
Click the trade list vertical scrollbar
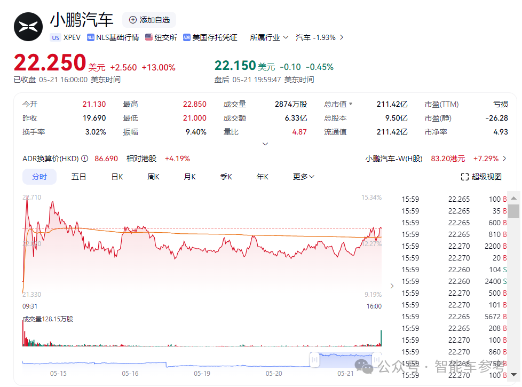tap(513, 210)
